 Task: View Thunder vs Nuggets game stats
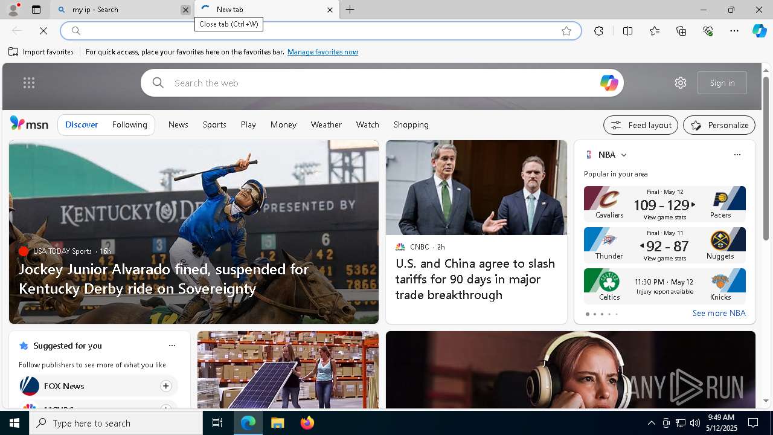click(x=665, y=245)
